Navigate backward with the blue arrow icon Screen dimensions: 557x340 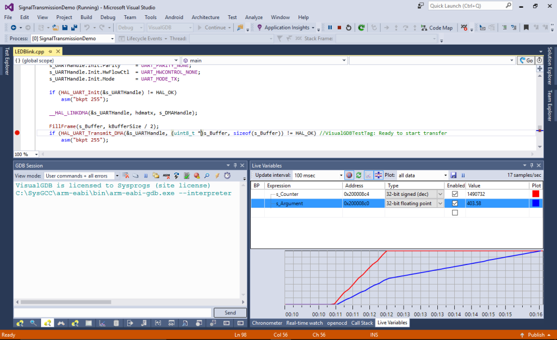pyautogui.click(x=14, y=27)
